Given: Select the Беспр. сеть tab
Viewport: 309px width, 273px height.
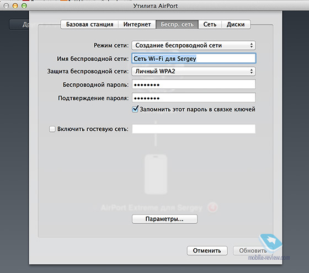Looking at the screenshot, I should (x=177, y=24).
